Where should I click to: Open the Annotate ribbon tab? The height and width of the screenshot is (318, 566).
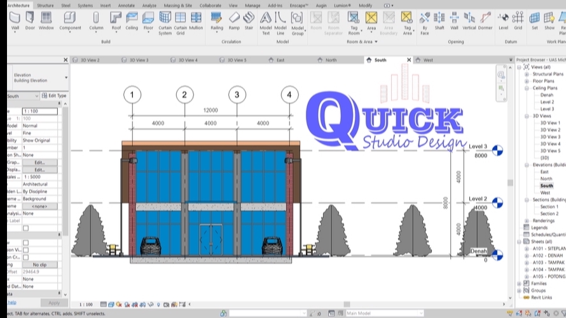127,6
